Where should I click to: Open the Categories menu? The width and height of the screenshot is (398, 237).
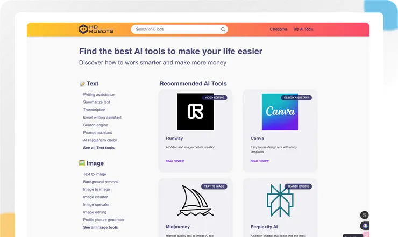coord(279,30)
